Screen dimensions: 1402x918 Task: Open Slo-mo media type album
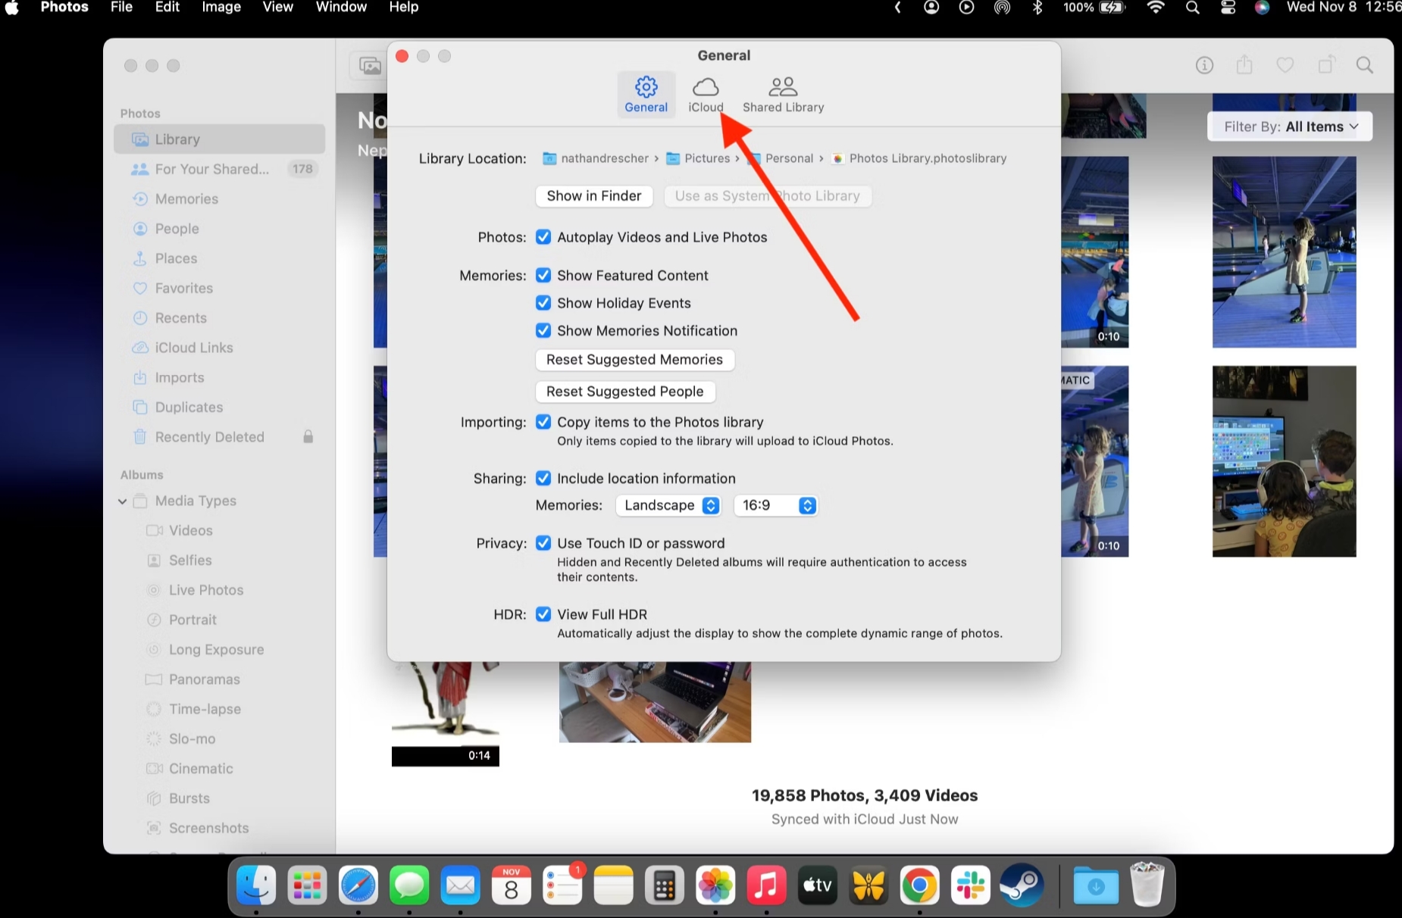pos(219,739)
